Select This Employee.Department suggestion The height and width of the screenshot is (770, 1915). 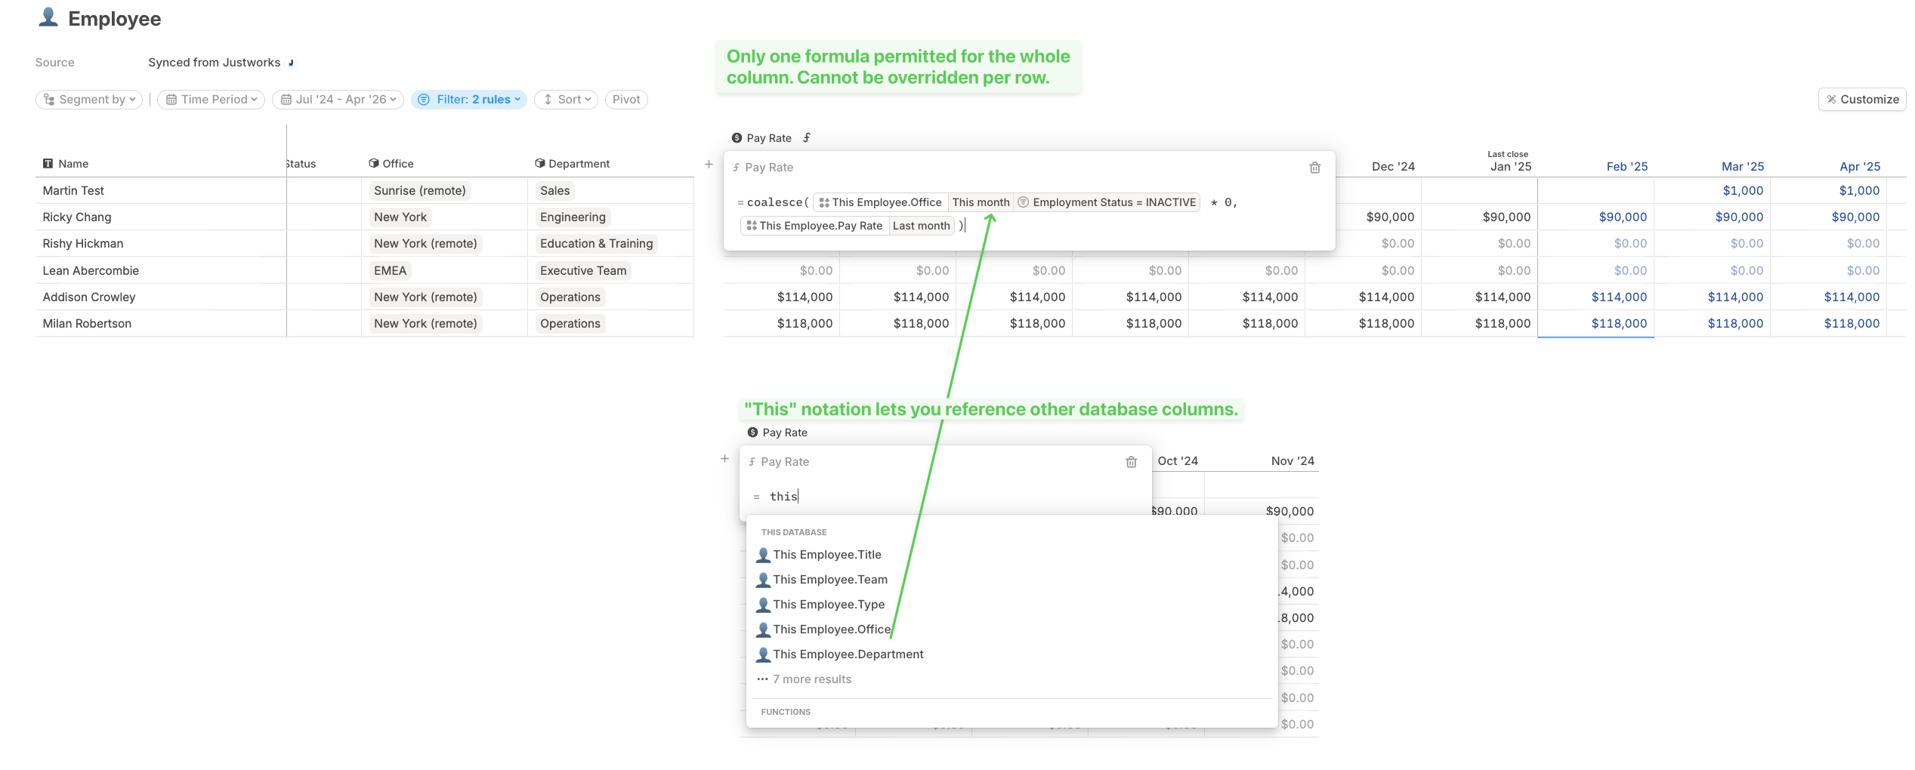pos(840,654)
